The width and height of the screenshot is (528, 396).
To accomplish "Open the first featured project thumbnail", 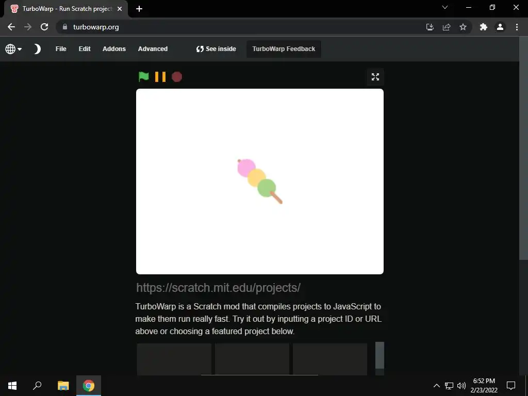I will 174,359.
